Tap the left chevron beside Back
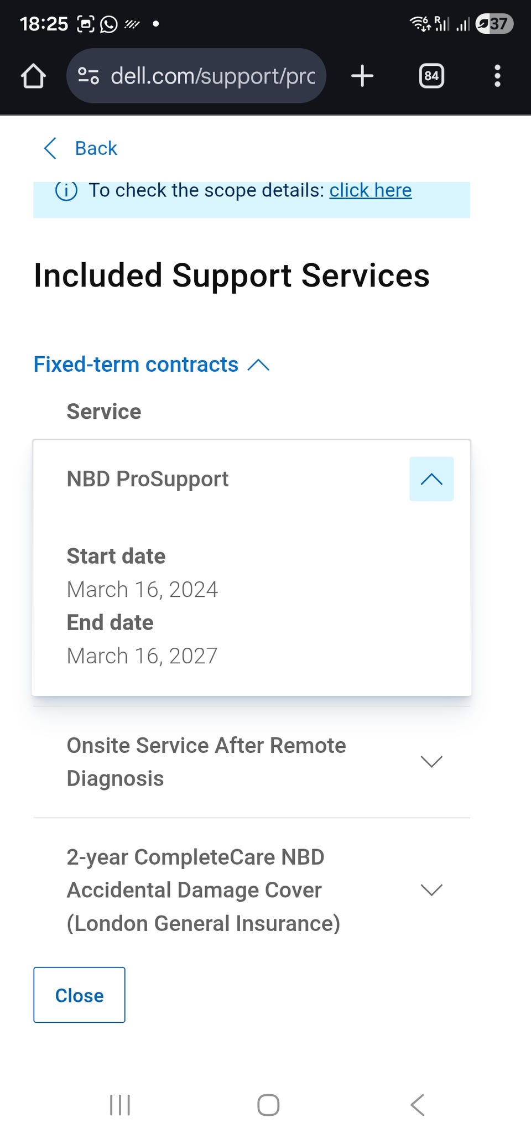The width and height of the screenshot is (531, 1139). pos(50,148)
